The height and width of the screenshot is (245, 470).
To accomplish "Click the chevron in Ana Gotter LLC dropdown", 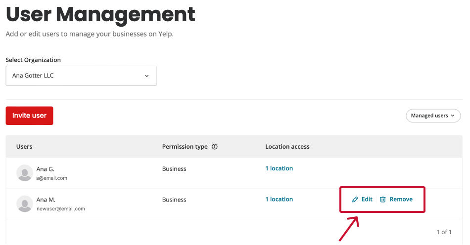I will (147, 76).
